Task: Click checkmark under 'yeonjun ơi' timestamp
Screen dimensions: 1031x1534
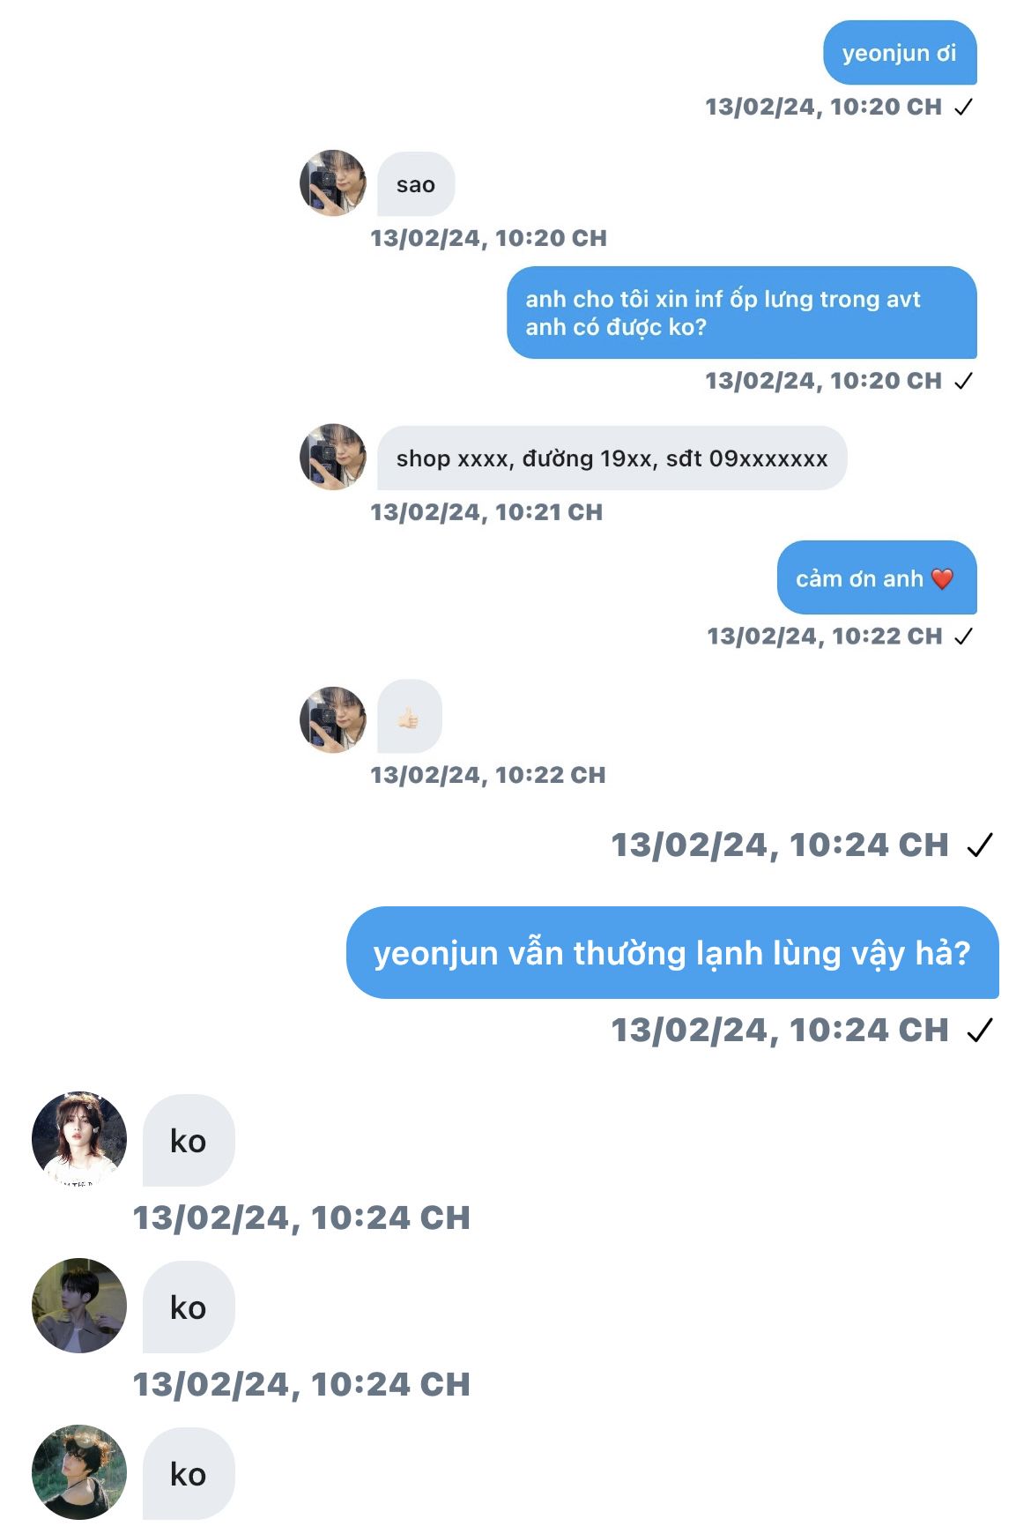Action: click(964, 107)
